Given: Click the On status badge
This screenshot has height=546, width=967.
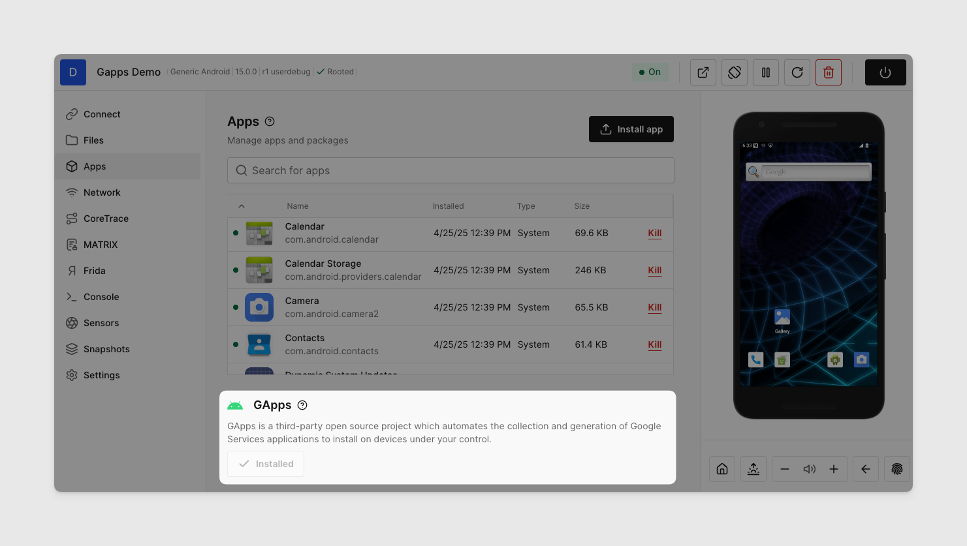Looking at the screenshot, I should pyautogui.click(x=650, y=72).
